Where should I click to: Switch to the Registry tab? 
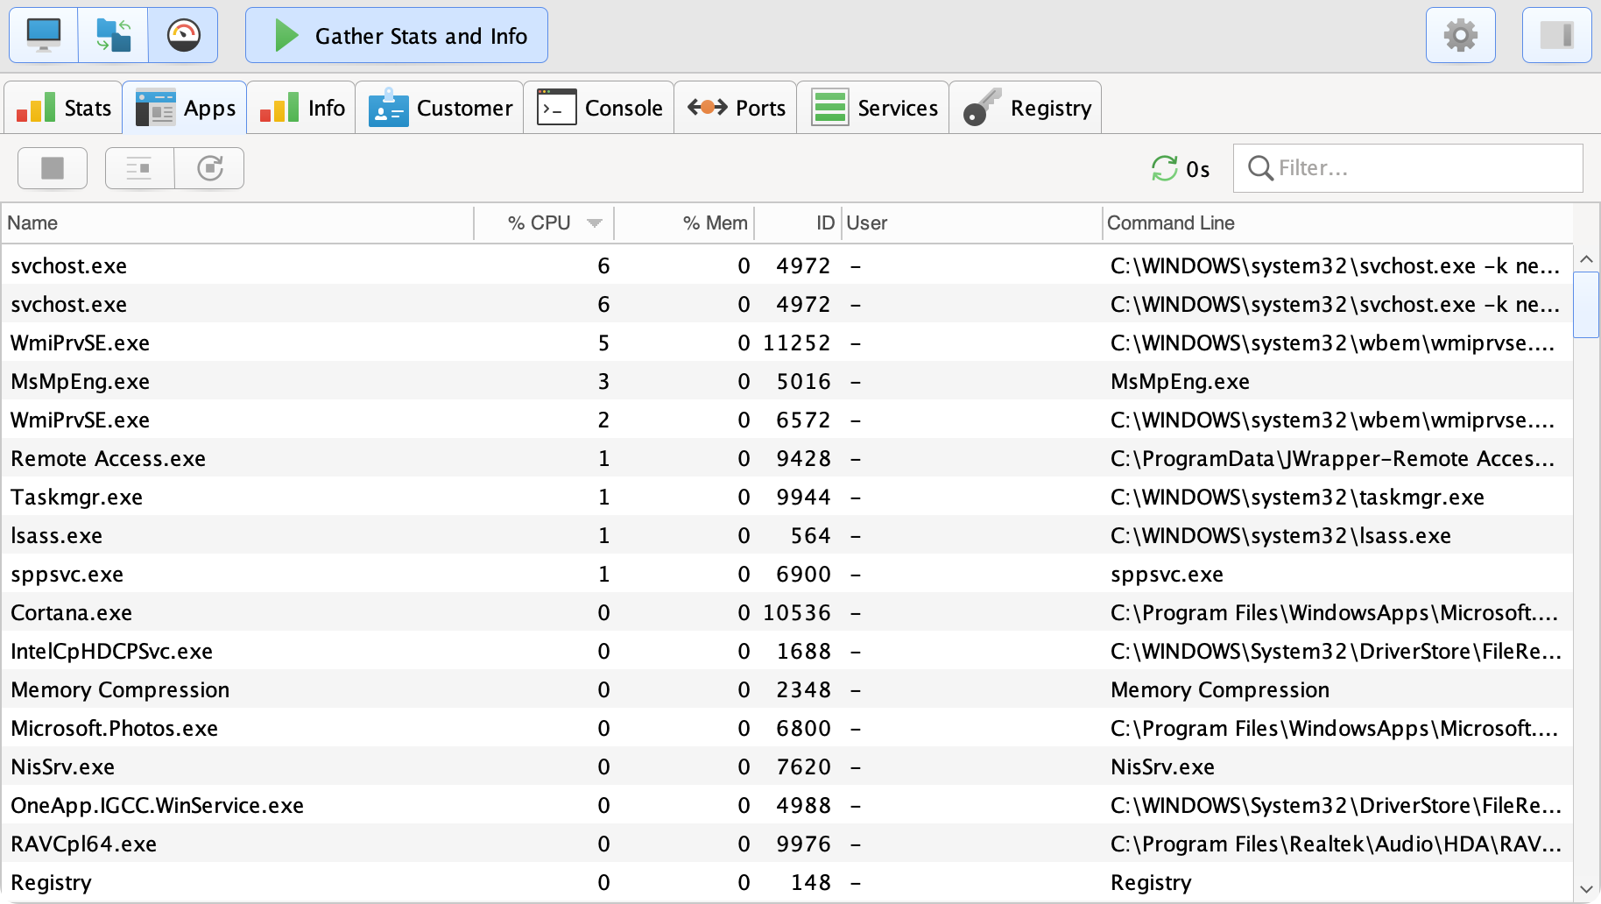[x=1026, y=108]
